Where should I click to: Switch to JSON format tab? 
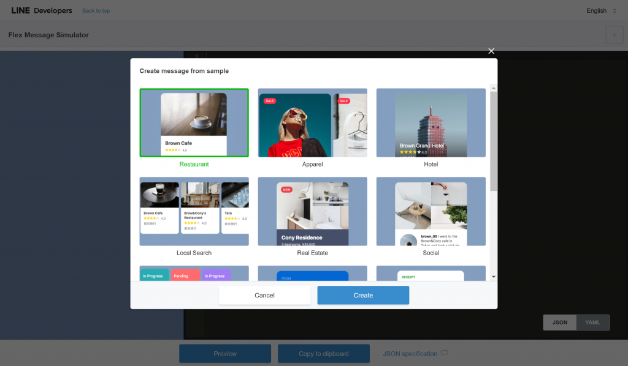[559, 323]
